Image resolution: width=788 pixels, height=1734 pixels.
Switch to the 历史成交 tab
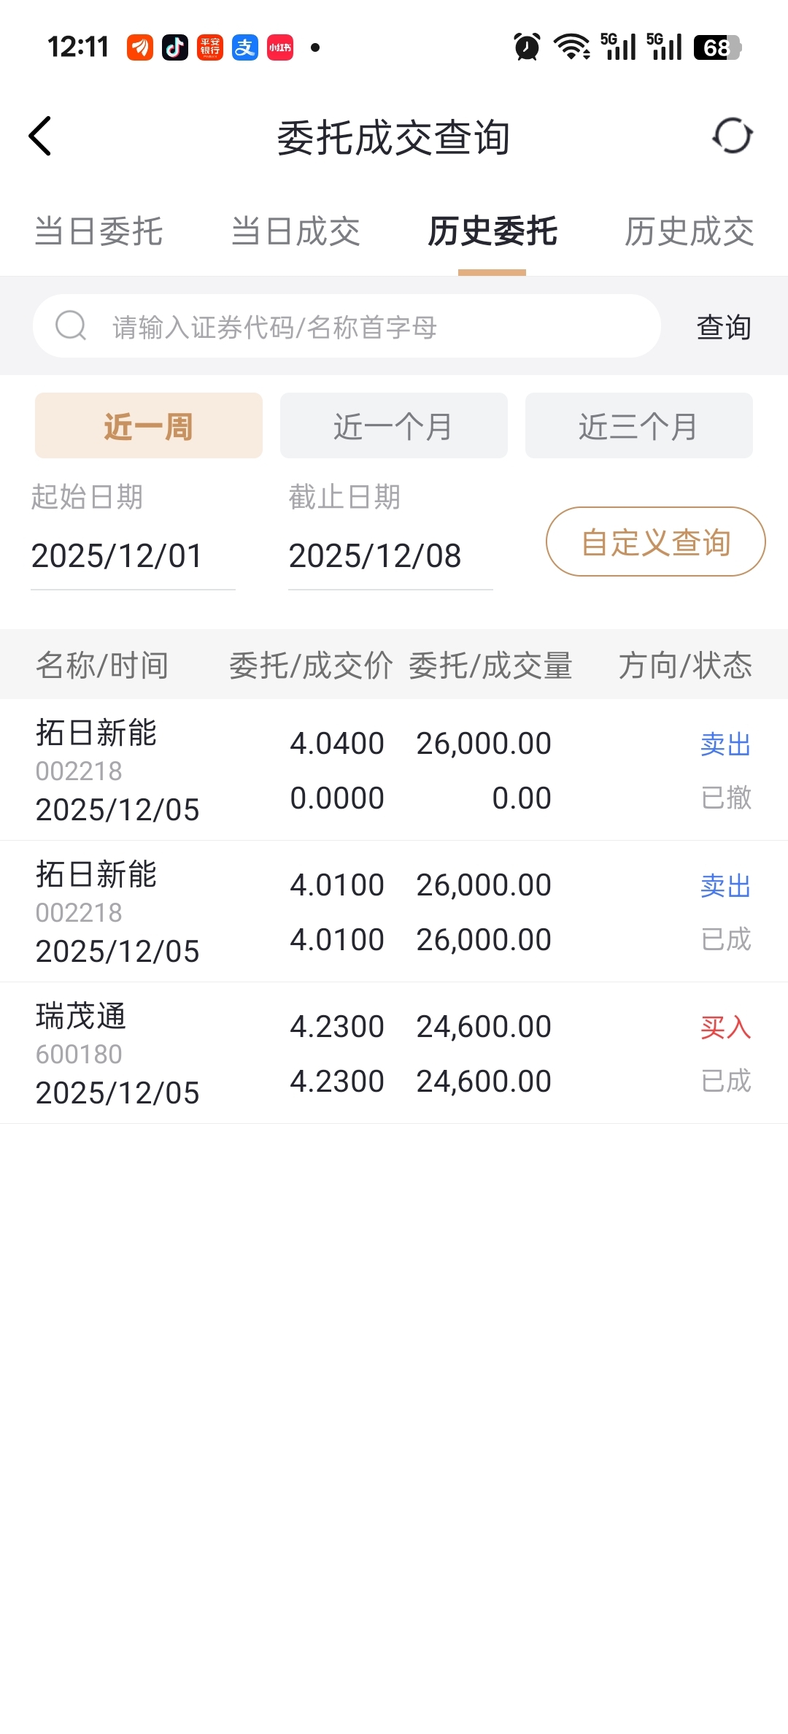tap(689, 232)
